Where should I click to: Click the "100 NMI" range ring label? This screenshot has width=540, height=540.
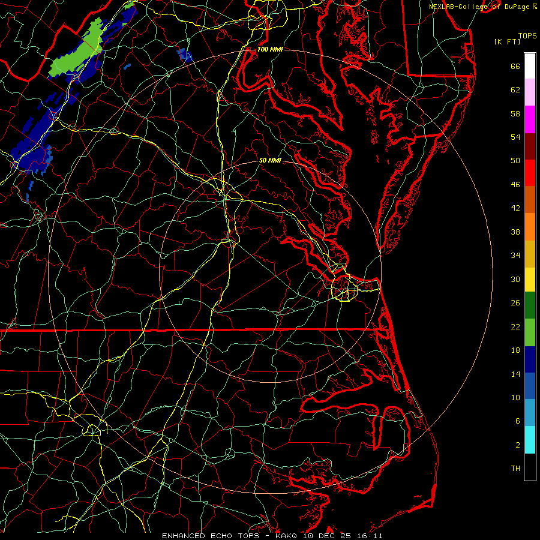pyautogui.click(x=270, y=49)
